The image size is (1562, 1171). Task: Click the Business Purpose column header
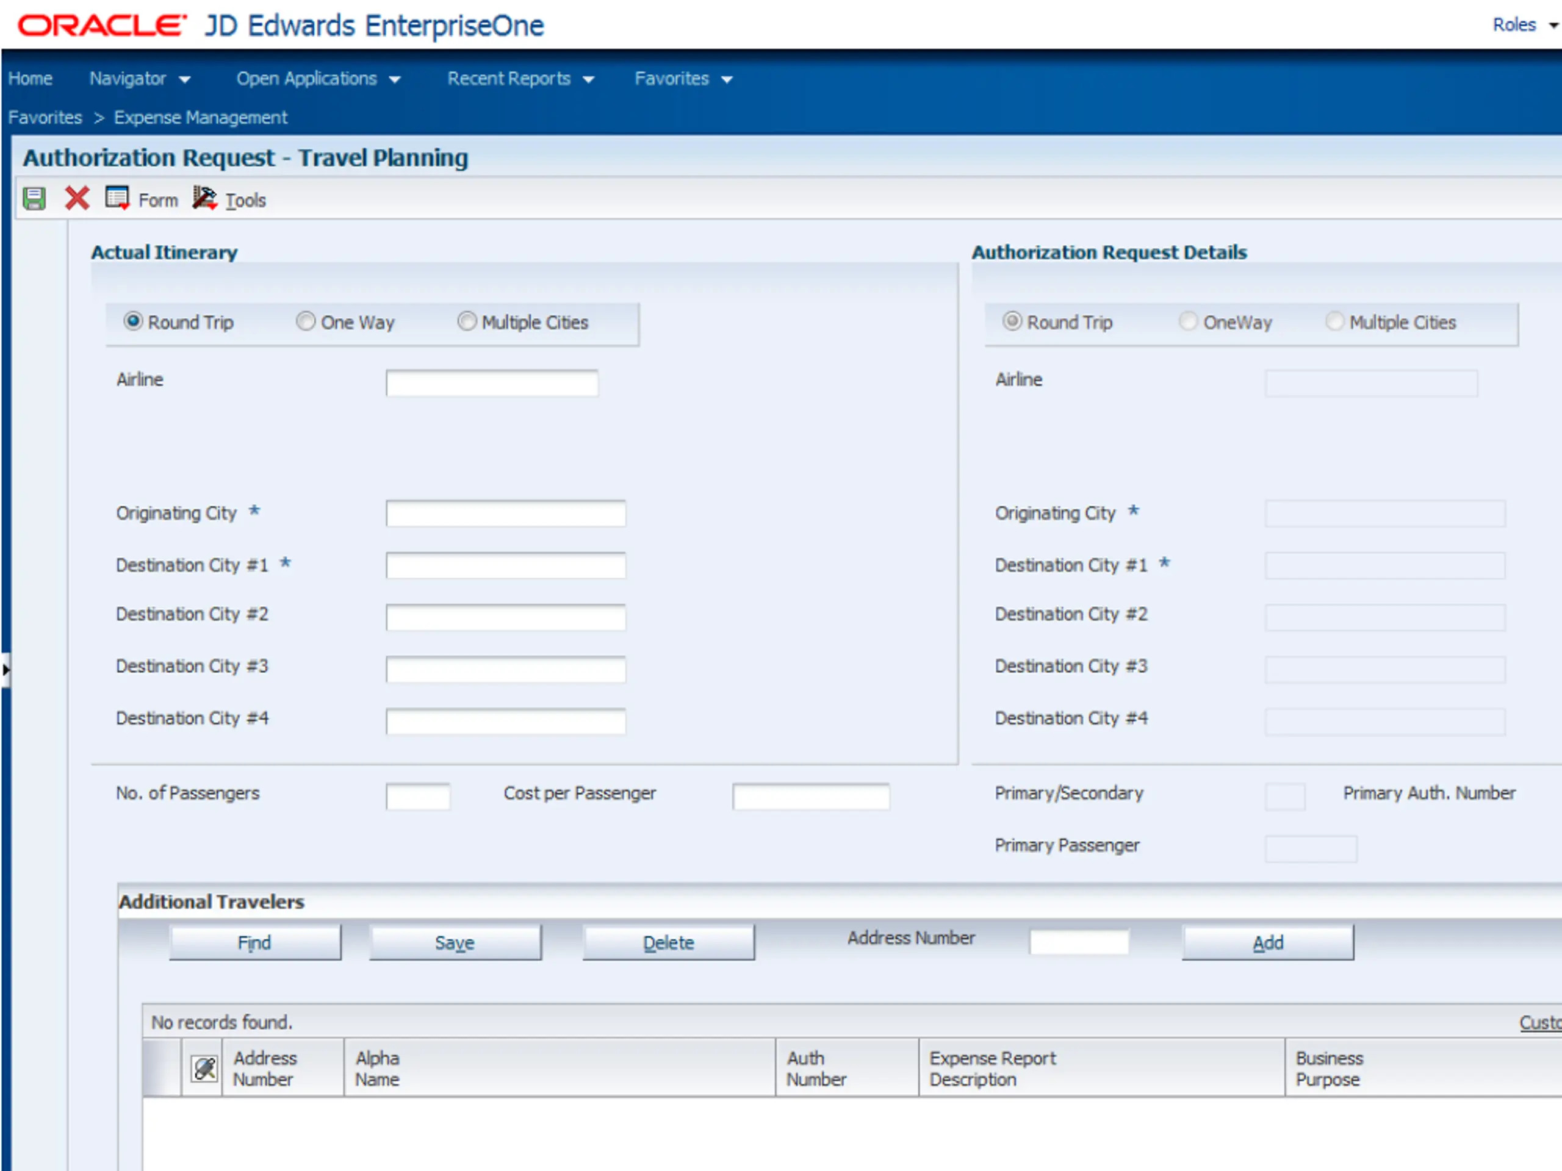1423,1068
